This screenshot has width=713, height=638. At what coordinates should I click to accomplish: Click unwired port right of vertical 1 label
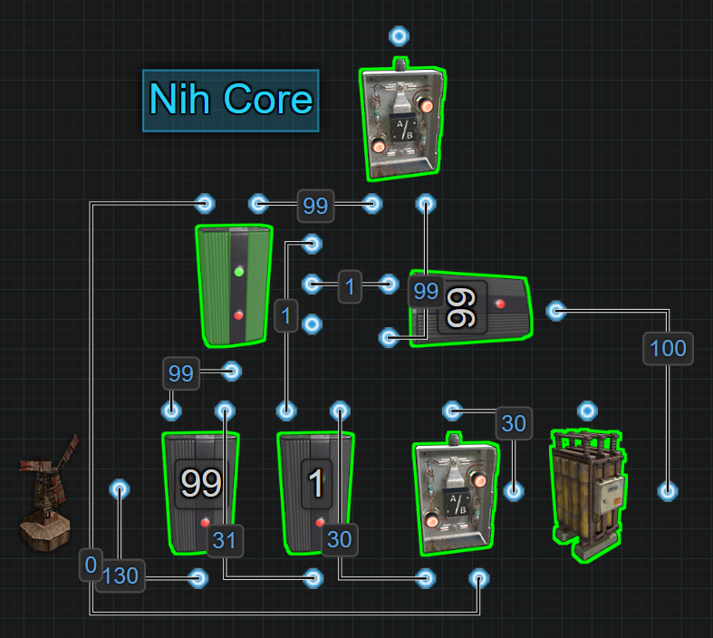312,324
